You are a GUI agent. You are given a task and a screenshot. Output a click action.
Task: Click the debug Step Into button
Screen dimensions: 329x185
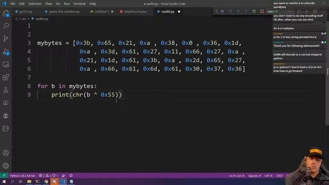238,11
